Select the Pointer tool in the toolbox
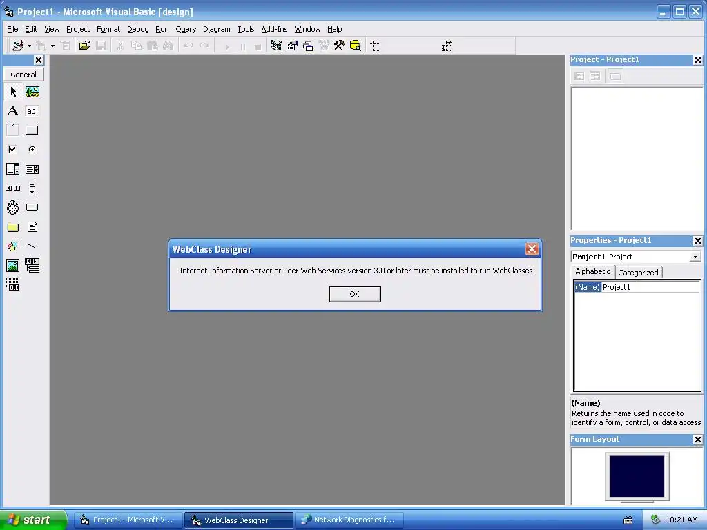This screenshot has height=530, width=707. pos(13,92)
